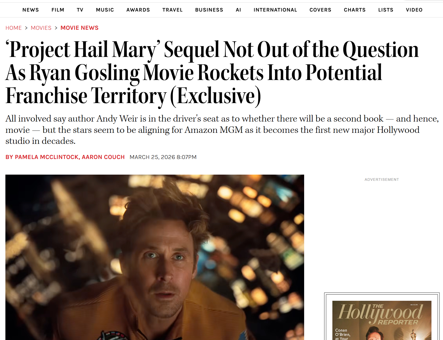The image size is (443, 340).
Task: Open the MOVIE NEWS breadcrumb
Action: click(x=80, y=28)
